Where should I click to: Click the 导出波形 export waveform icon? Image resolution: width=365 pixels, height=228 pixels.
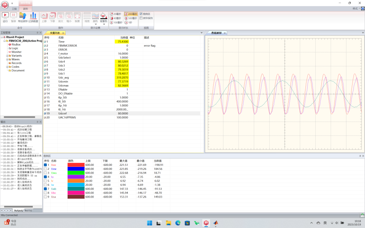(x=23, y=16)
